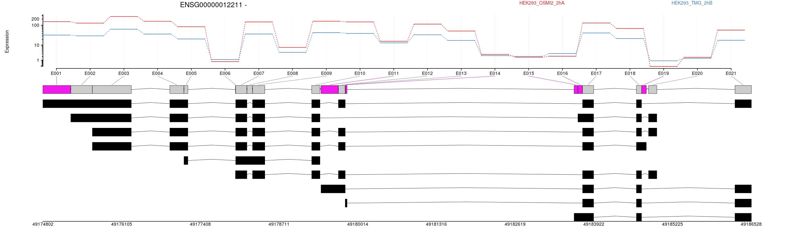
Task: Click genomic coordinate 49177408
Action: click(200, 224)
